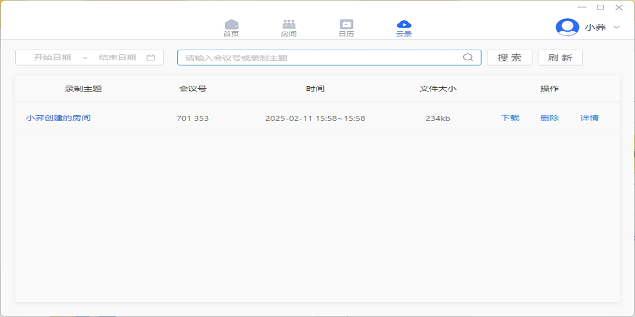Download the recording via 下载

click(510, 118)
